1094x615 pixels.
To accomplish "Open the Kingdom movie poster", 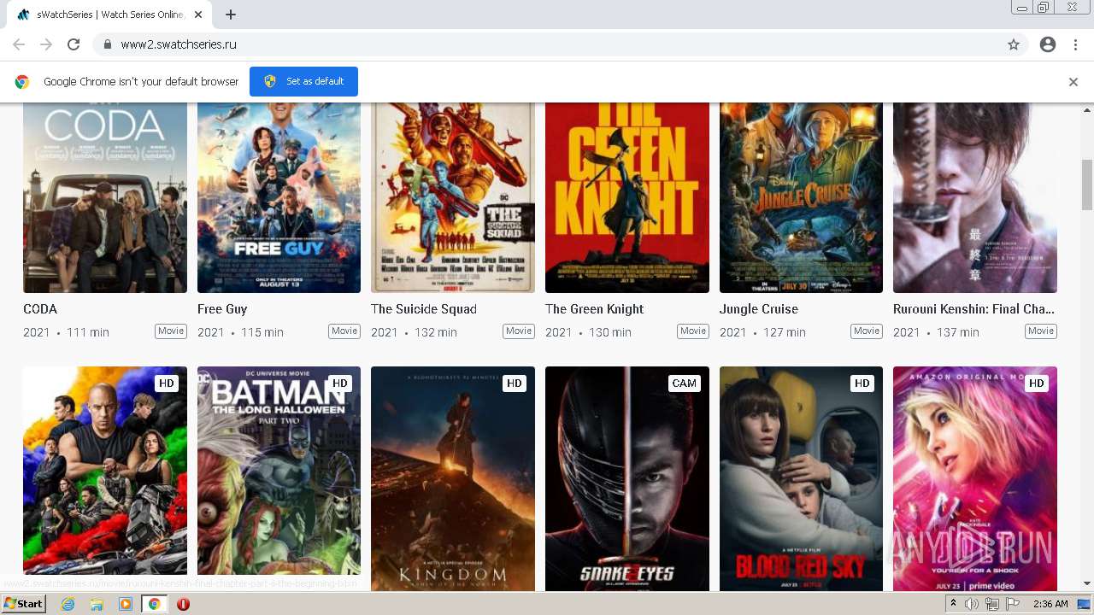I will click(453, 478).
